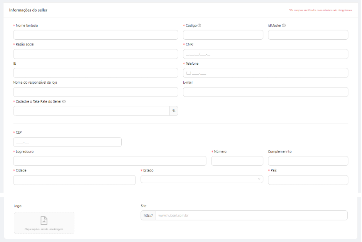Image resolution: width=362 pixels, height=242 pixels.
Task: Click the help icon beside IdMaster
Action: (x=284, y=25)
